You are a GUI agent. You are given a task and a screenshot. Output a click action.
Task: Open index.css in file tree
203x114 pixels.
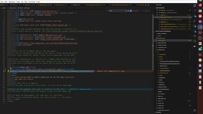(161, 103)
